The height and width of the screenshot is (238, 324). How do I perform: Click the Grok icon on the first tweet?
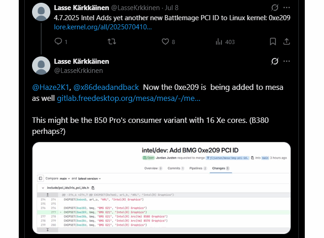point(275,8)
